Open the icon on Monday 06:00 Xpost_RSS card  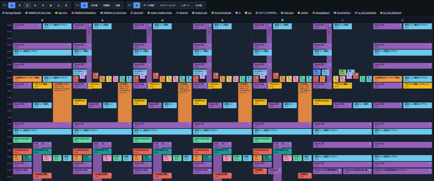[x=70, y=65]
